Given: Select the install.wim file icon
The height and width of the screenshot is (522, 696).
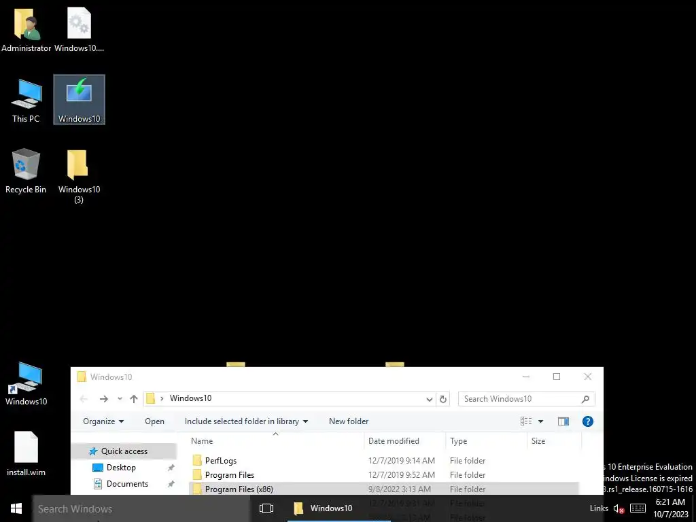Looking at the screenshot, I should coord(27,453).
